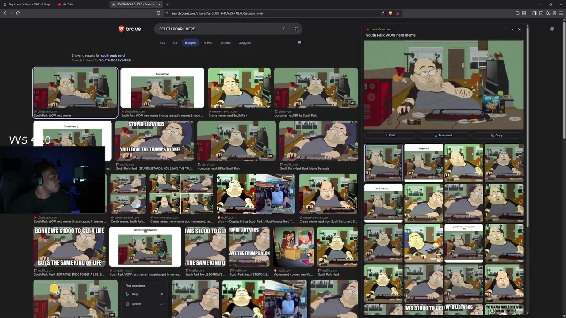Image resolution: width=566 pixels, height=318 pixels.
Task: Switch to the Play Chess Online tab
Action: (x=27, y=4)
